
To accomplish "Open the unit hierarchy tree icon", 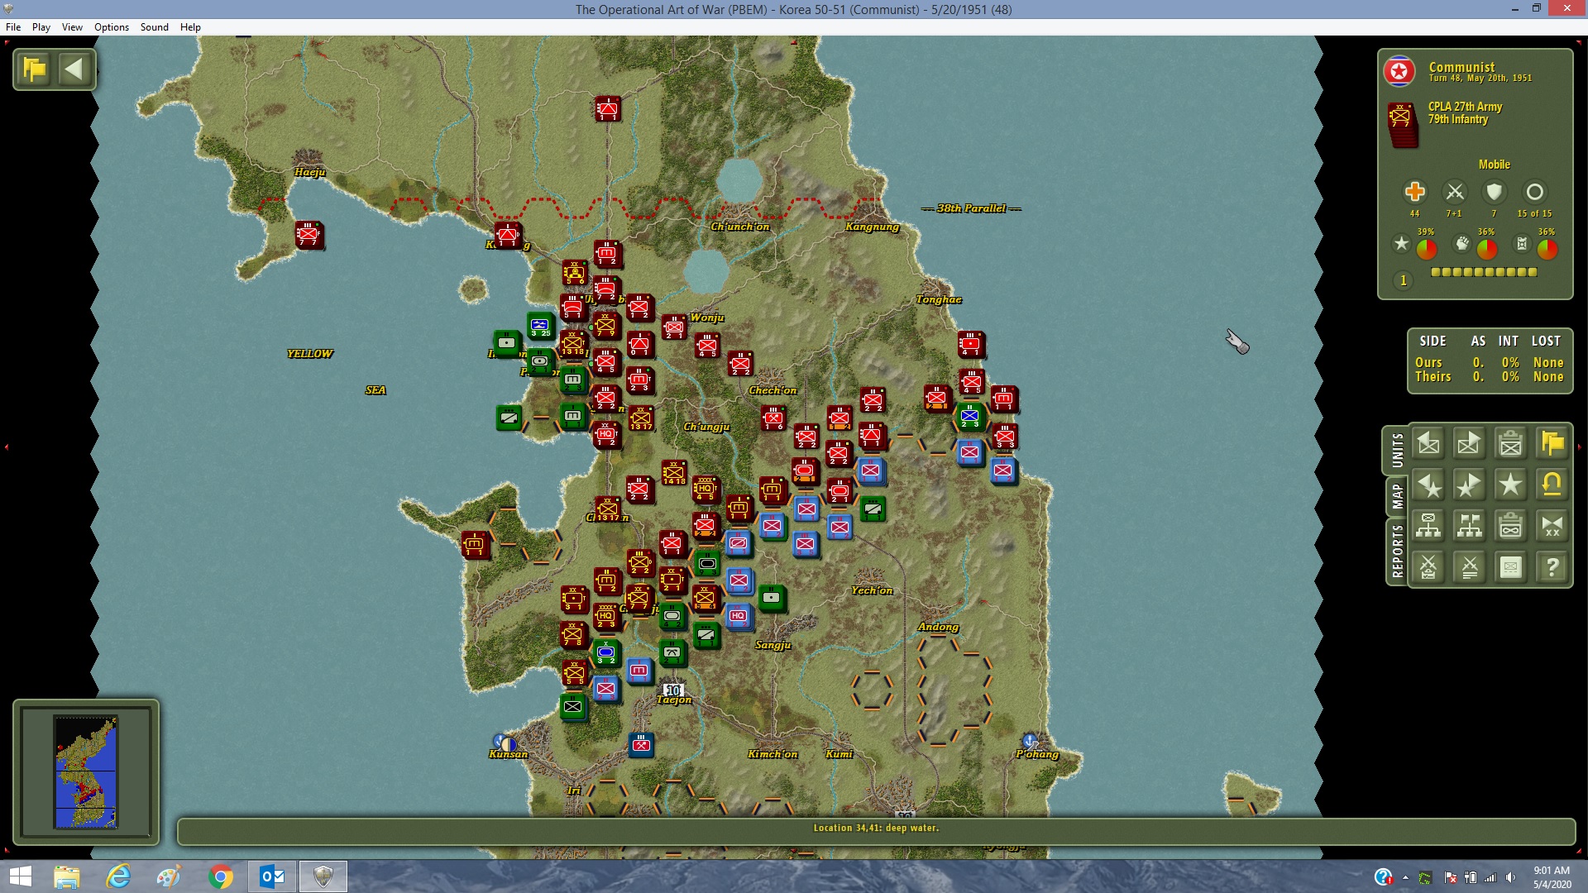I will (x=1428, y=526).
